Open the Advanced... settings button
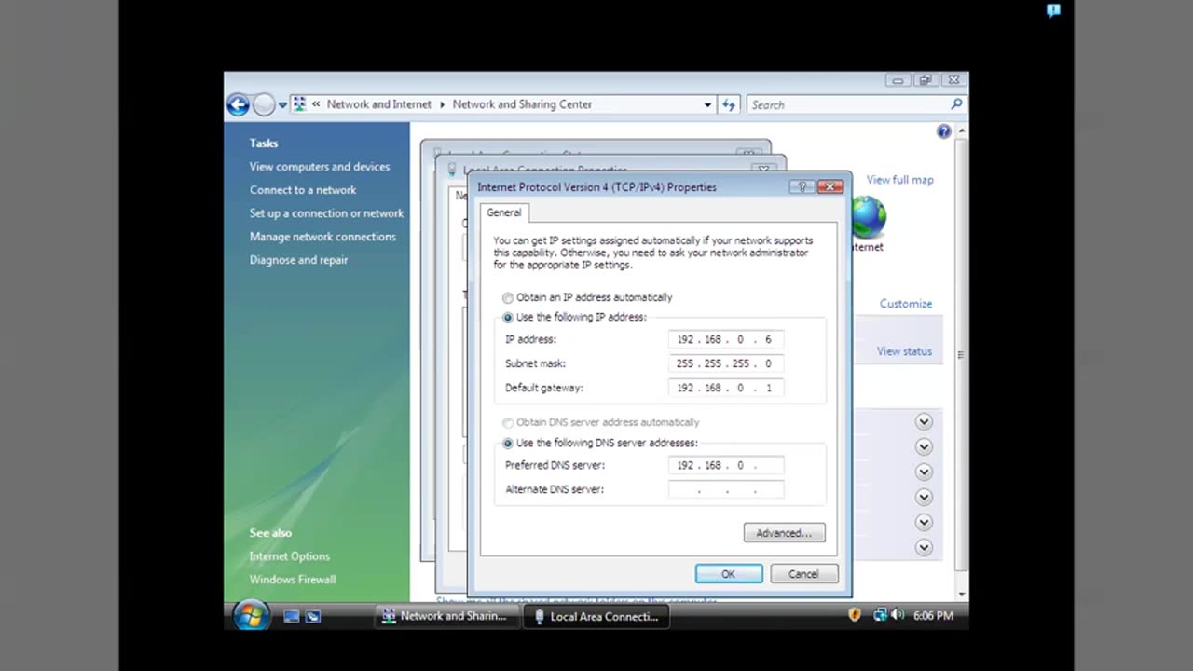The height and width of the screenshot is (671, 1193). click(x=784, y=533)
